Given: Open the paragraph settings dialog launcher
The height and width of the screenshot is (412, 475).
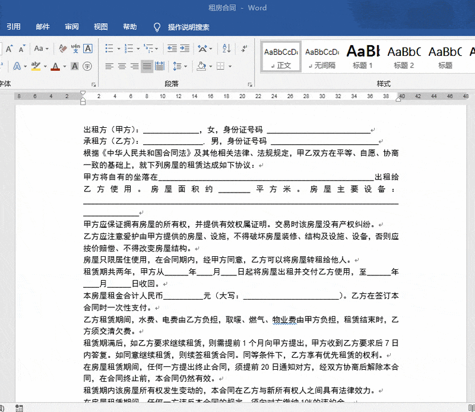Looking at the screenshot, I should click(x=250, y=84).
